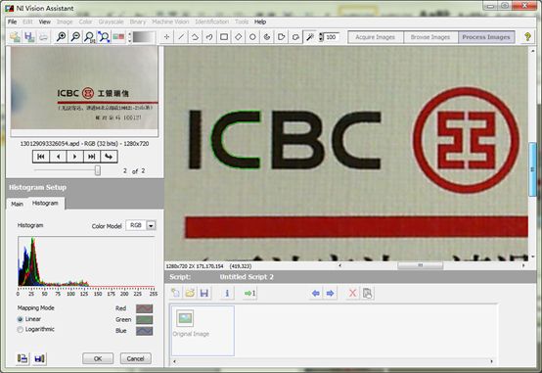Click the Process Images button
This screenshot has width=542, height=373.
tap(486, 37)
